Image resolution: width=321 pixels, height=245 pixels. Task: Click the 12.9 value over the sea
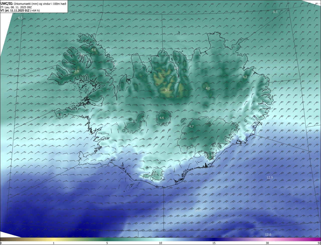point(270,177)
